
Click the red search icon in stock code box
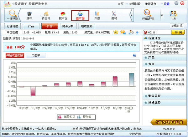coord(145,32)
